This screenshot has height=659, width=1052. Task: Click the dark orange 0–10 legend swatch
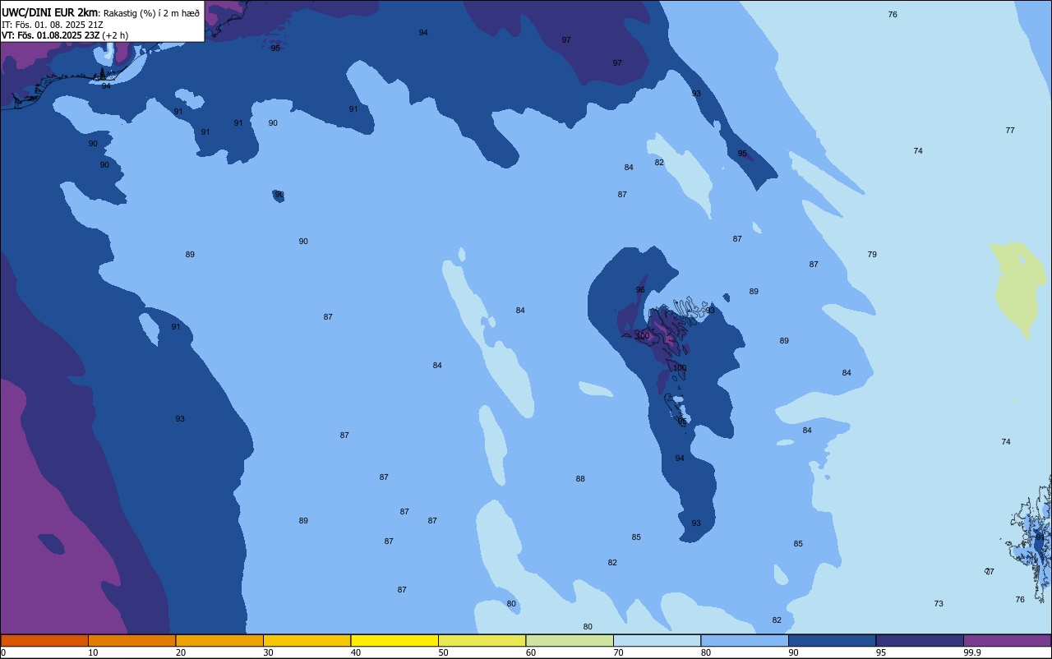point(44,640)
